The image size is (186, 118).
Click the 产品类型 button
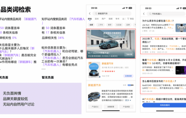click(x=126, y=107)
